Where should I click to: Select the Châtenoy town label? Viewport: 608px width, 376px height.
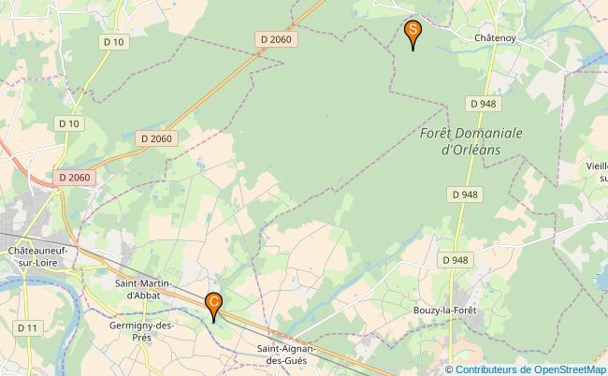495,38
